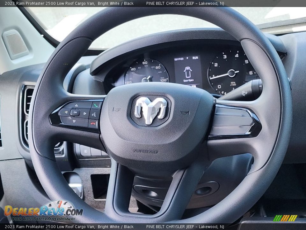Click the bottom "Bright White / Black" caption text

(116, 227)
